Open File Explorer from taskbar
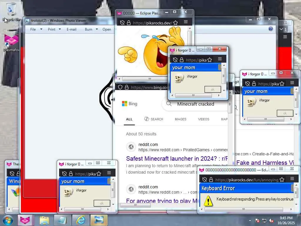The image size is (301, 226). [x=44, y=220]
